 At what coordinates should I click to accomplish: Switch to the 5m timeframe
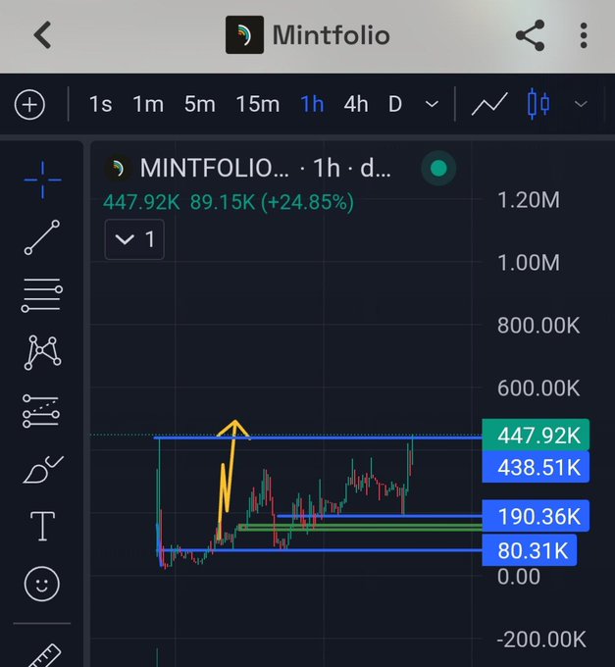tap(199, 104)
